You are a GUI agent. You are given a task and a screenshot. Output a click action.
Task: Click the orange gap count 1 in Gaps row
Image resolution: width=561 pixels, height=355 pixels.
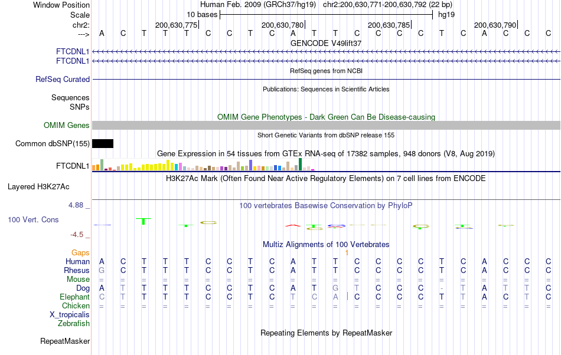347,253
